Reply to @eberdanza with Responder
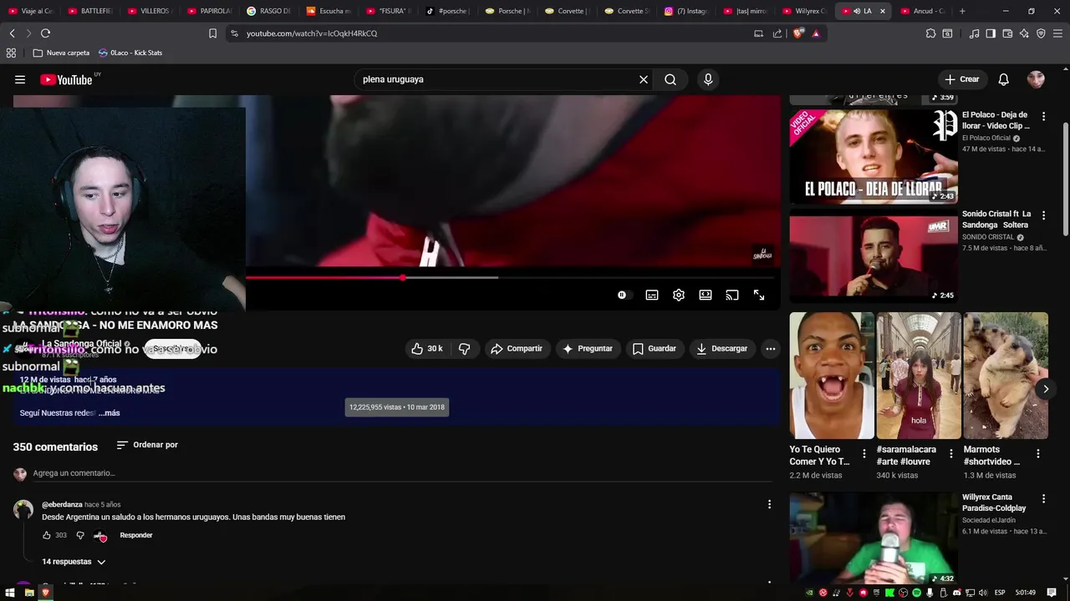The image size is (1070, 601). pyautogui.click(x=136, y=535)
